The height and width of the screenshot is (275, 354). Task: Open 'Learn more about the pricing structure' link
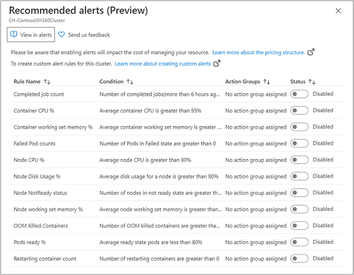pyautogui.click(x=258, y=53)
